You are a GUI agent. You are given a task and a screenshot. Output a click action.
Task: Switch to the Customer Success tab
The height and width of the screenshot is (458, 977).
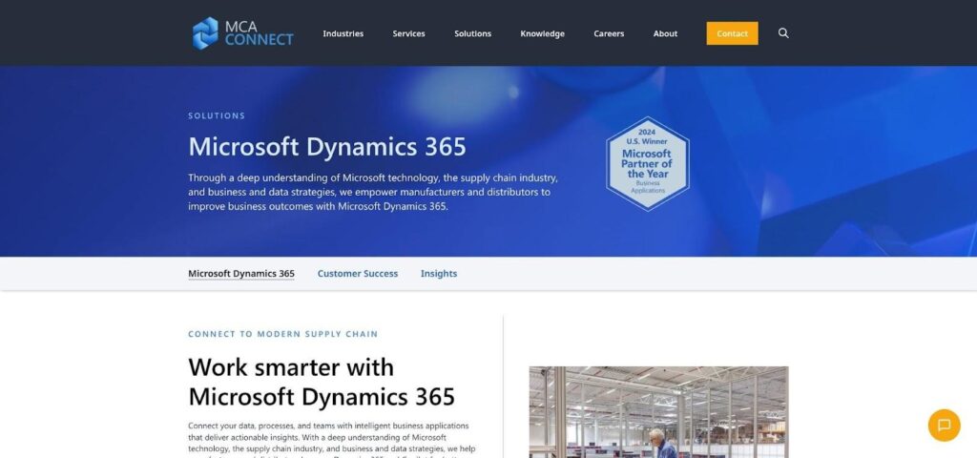(358, 274)
